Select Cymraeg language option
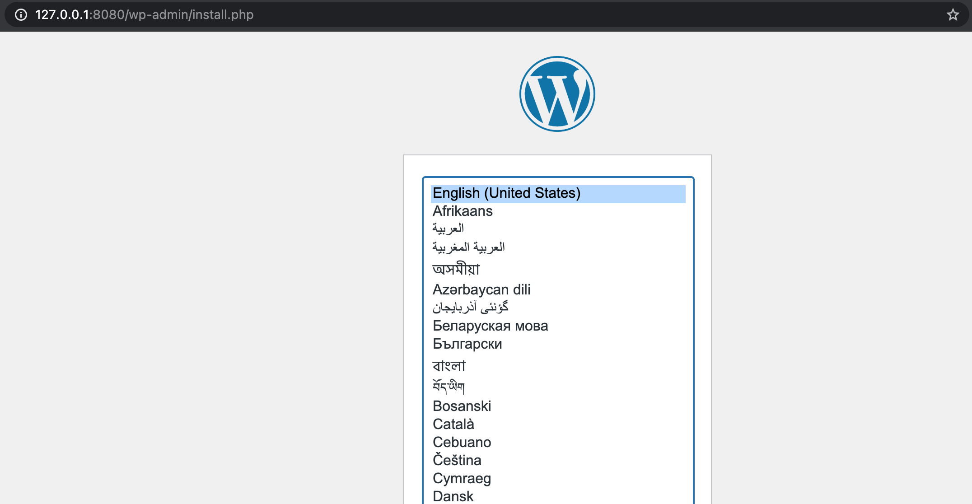 coord(462,479)
